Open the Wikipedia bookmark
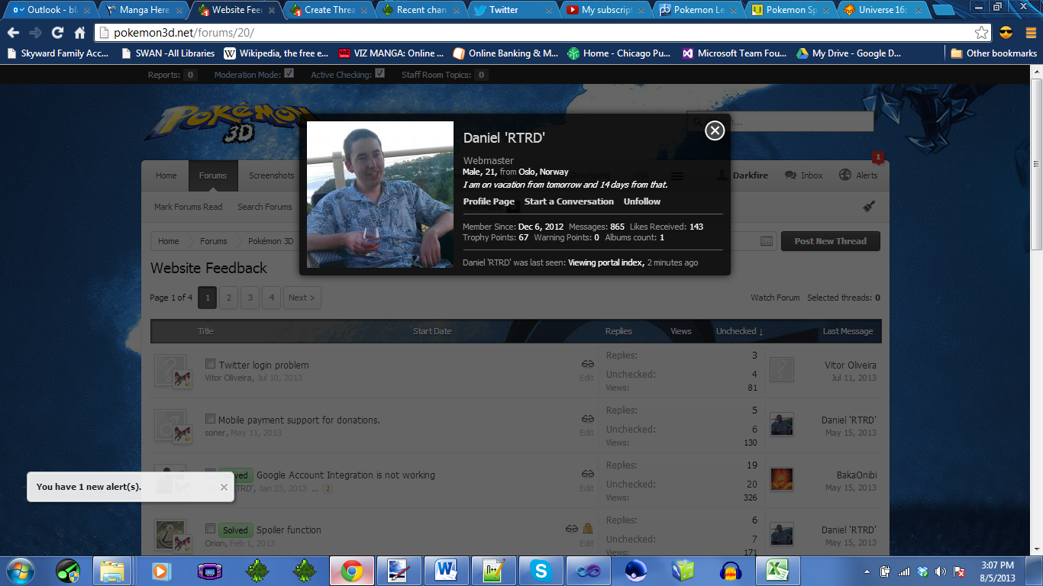The image size is (1043, 586). click(x=276, y=53)
